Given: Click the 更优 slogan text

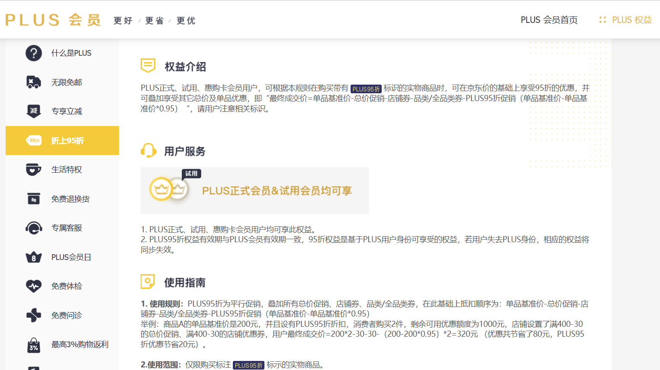Looking at the screenshot, I should tap(186, 21).
